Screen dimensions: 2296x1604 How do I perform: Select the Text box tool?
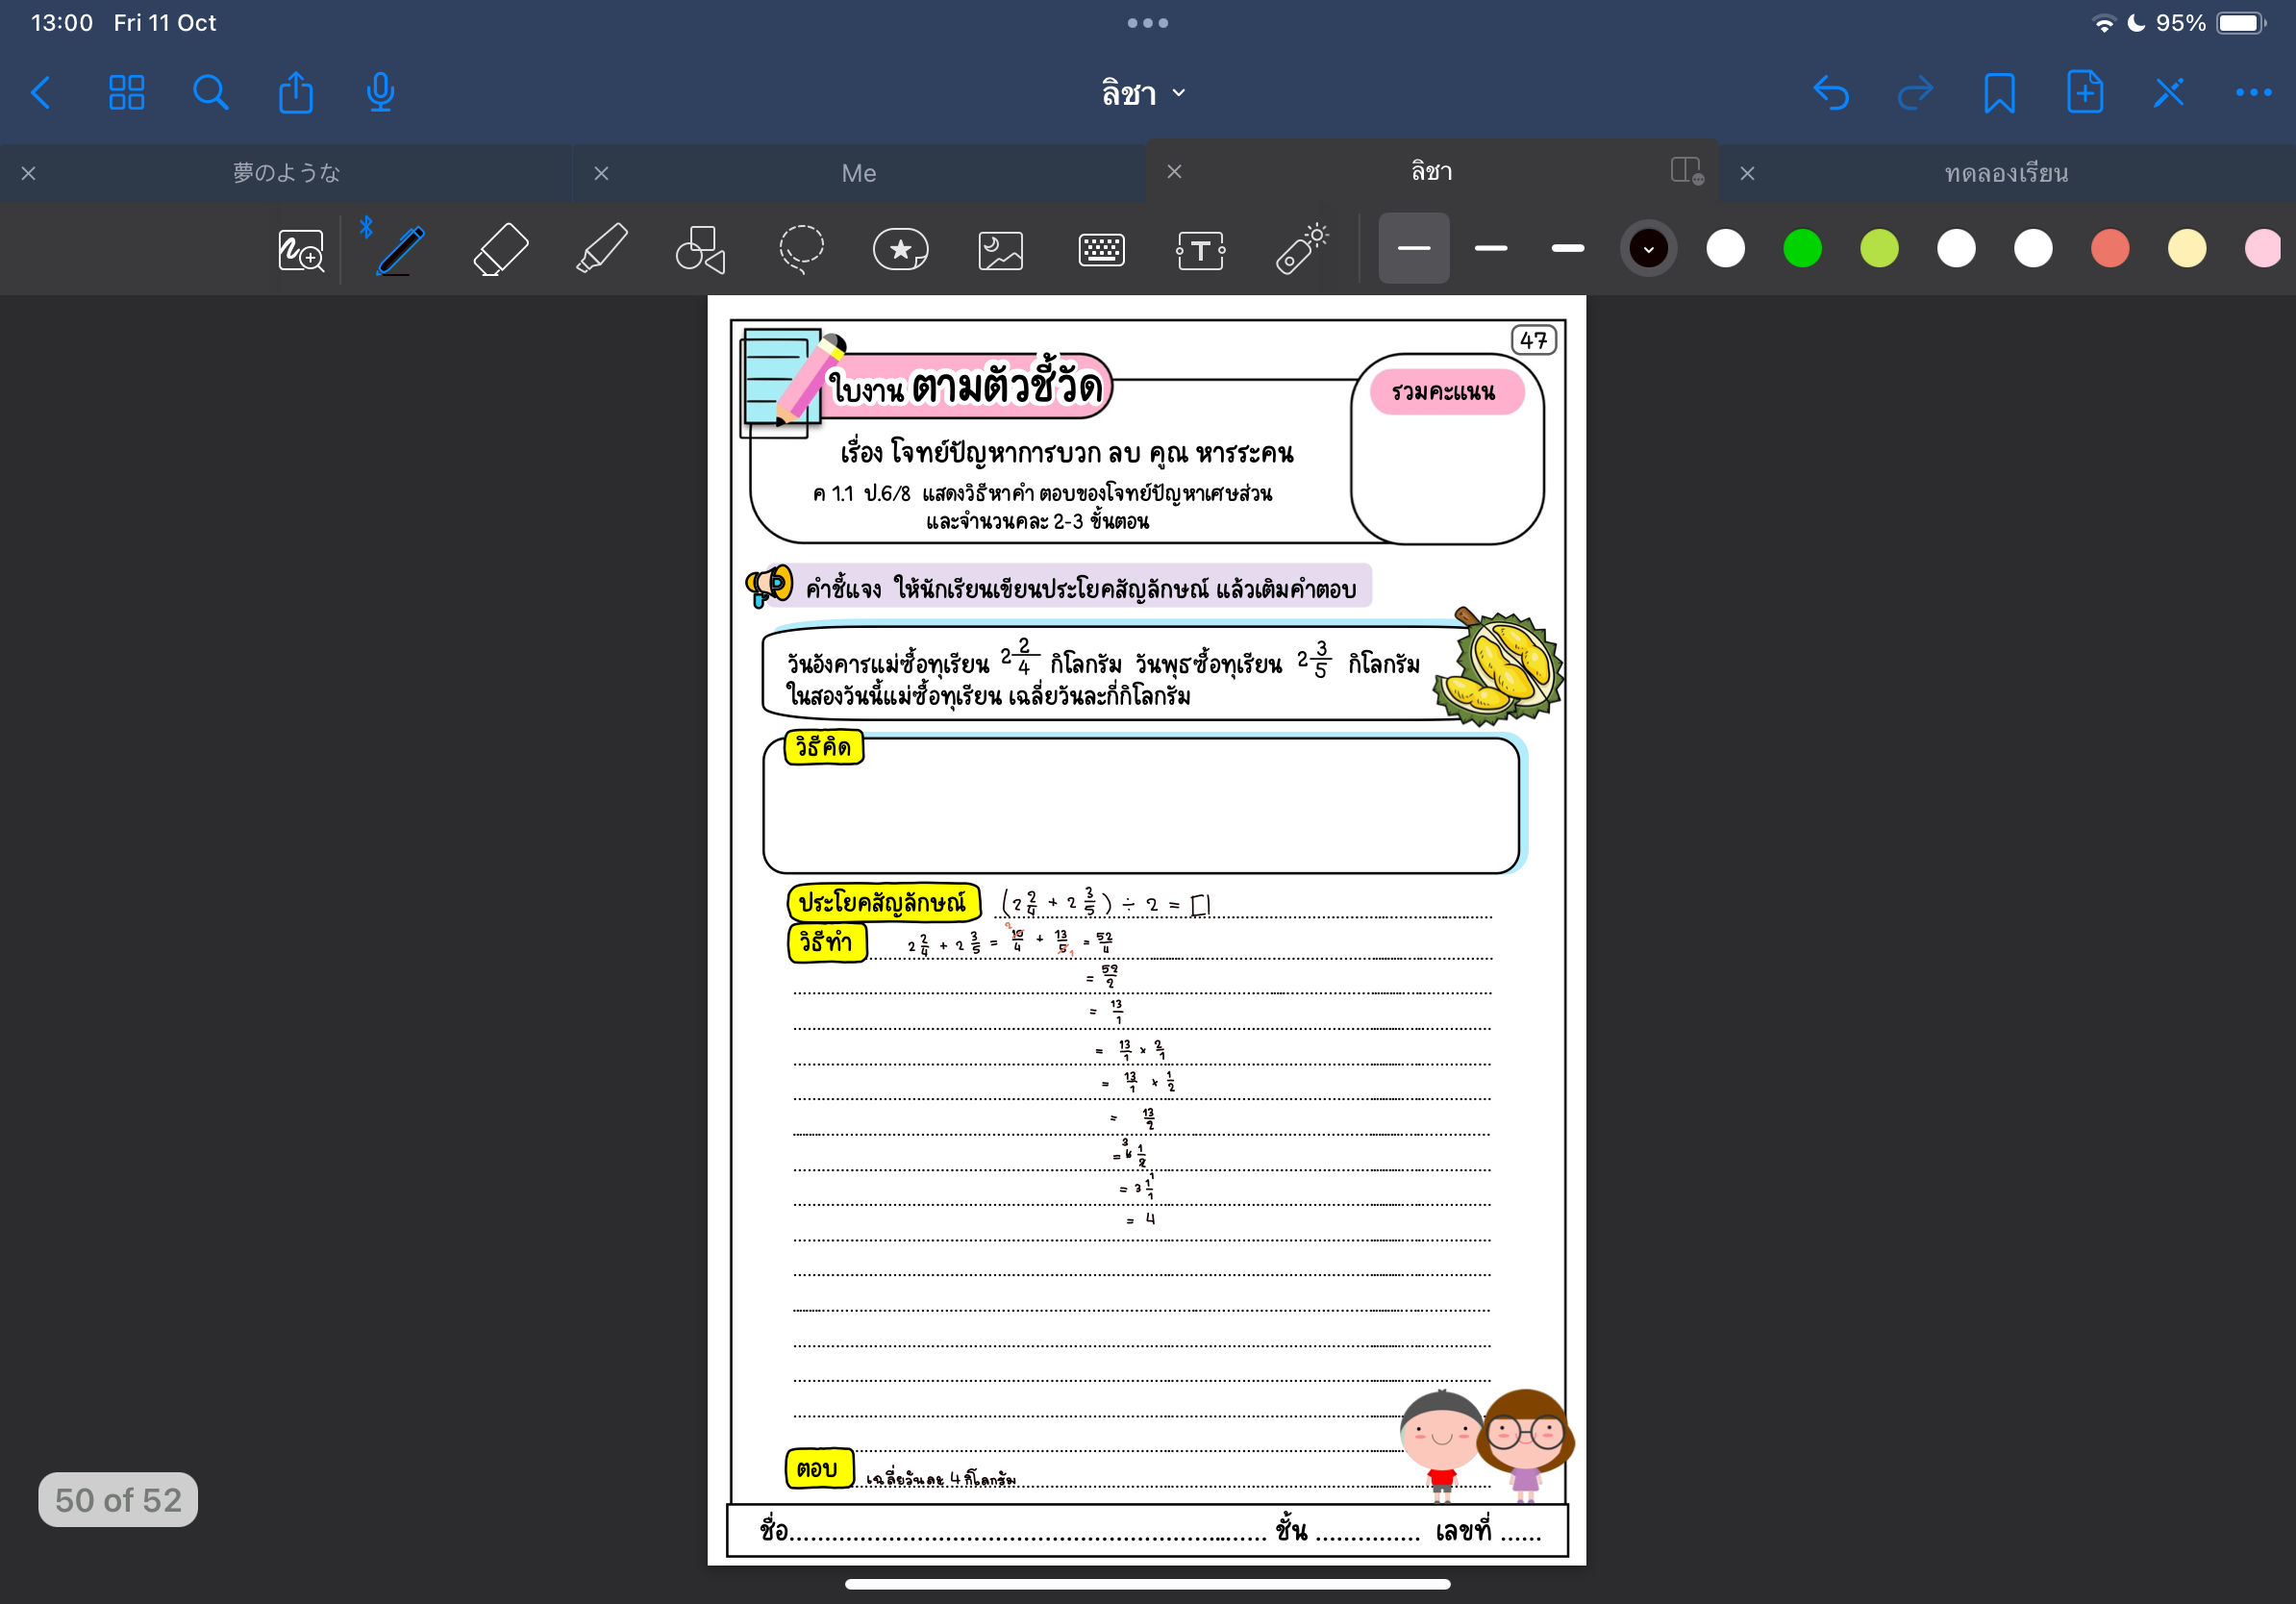pyautogui.click(x=1200, y=249)
